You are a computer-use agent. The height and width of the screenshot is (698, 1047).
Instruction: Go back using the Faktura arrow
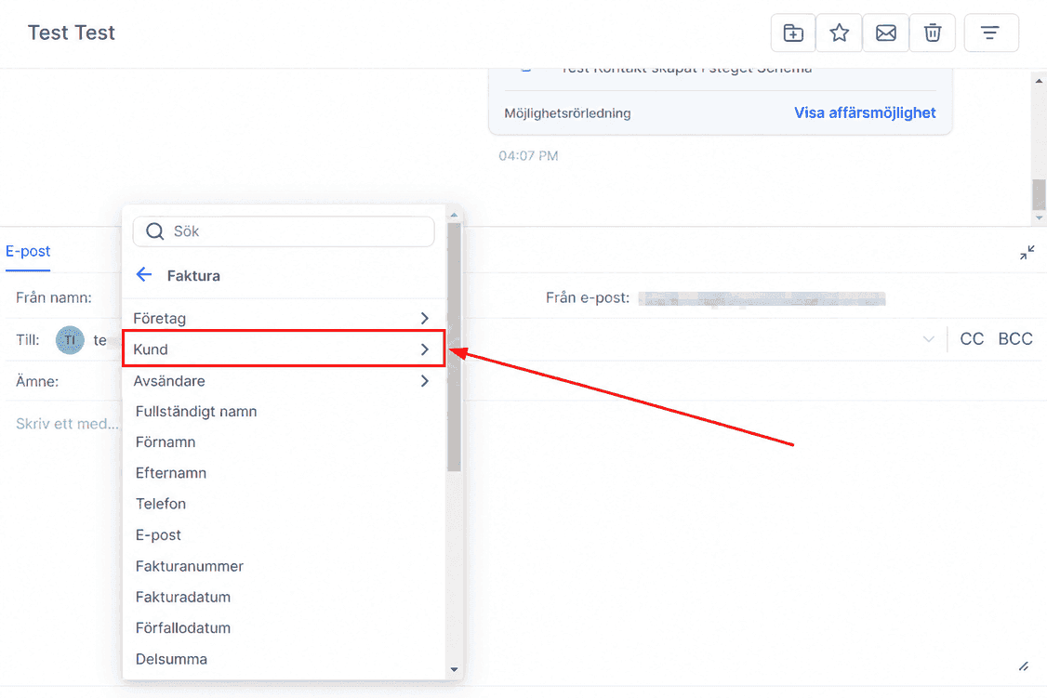(x=144, y=274)
